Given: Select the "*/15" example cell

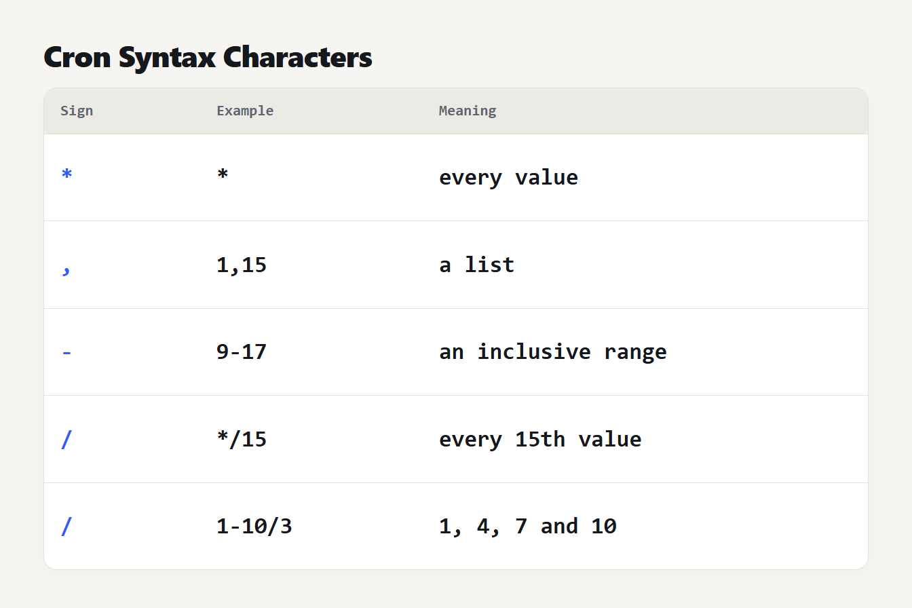Looking at the screenshot, I should tap(242, 439).
